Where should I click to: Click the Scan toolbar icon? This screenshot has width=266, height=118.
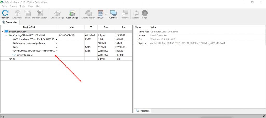pos(27,13)
